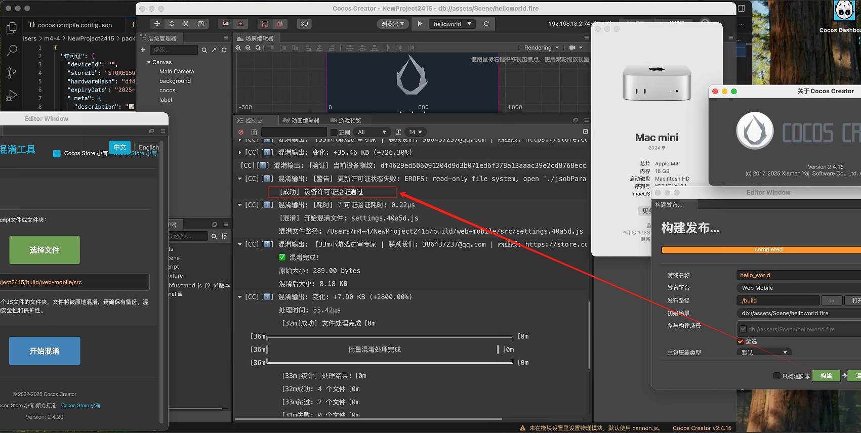861x433 pixels.
Task: Refresh the hierarchy panel
Action: (x=224, y=50)
